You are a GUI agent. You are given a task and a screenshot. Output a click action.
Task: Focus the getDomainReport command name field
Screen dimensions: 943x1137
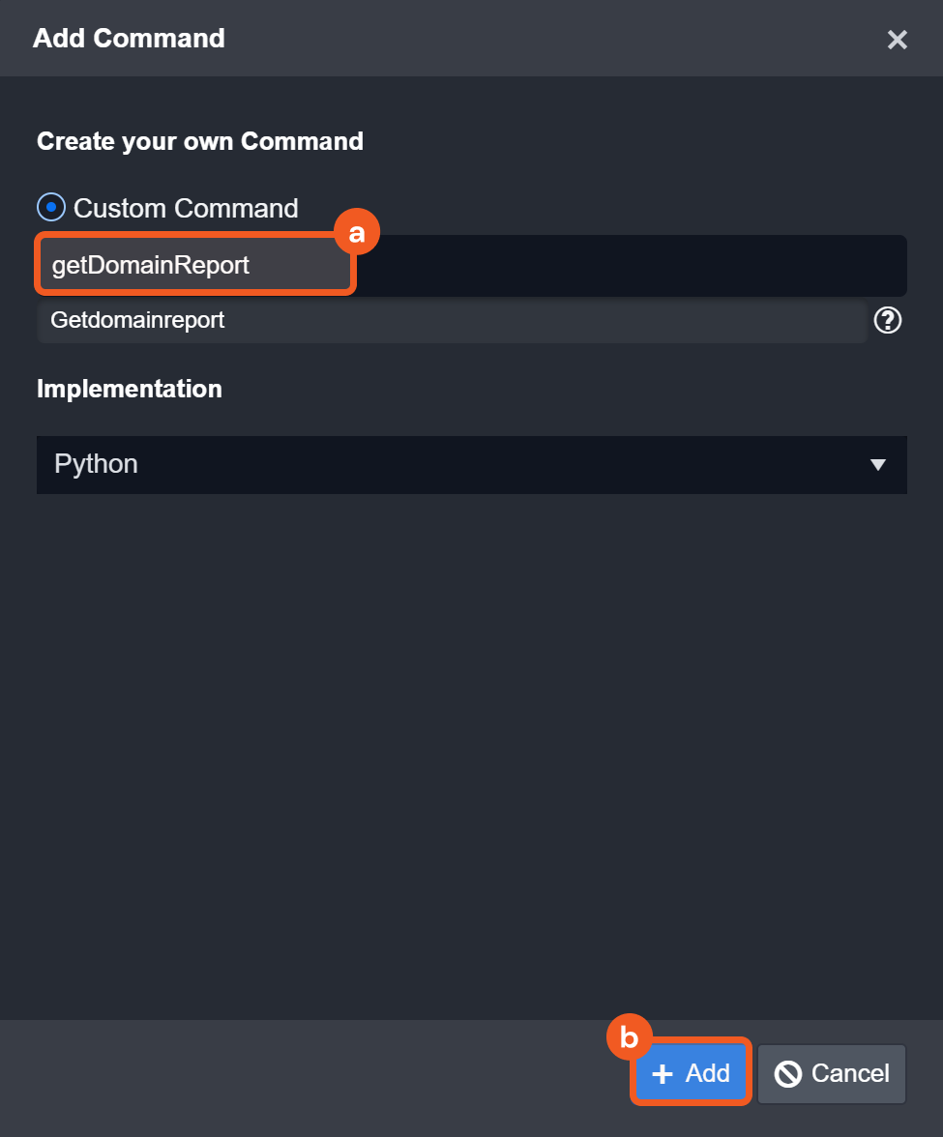point(195,265)
